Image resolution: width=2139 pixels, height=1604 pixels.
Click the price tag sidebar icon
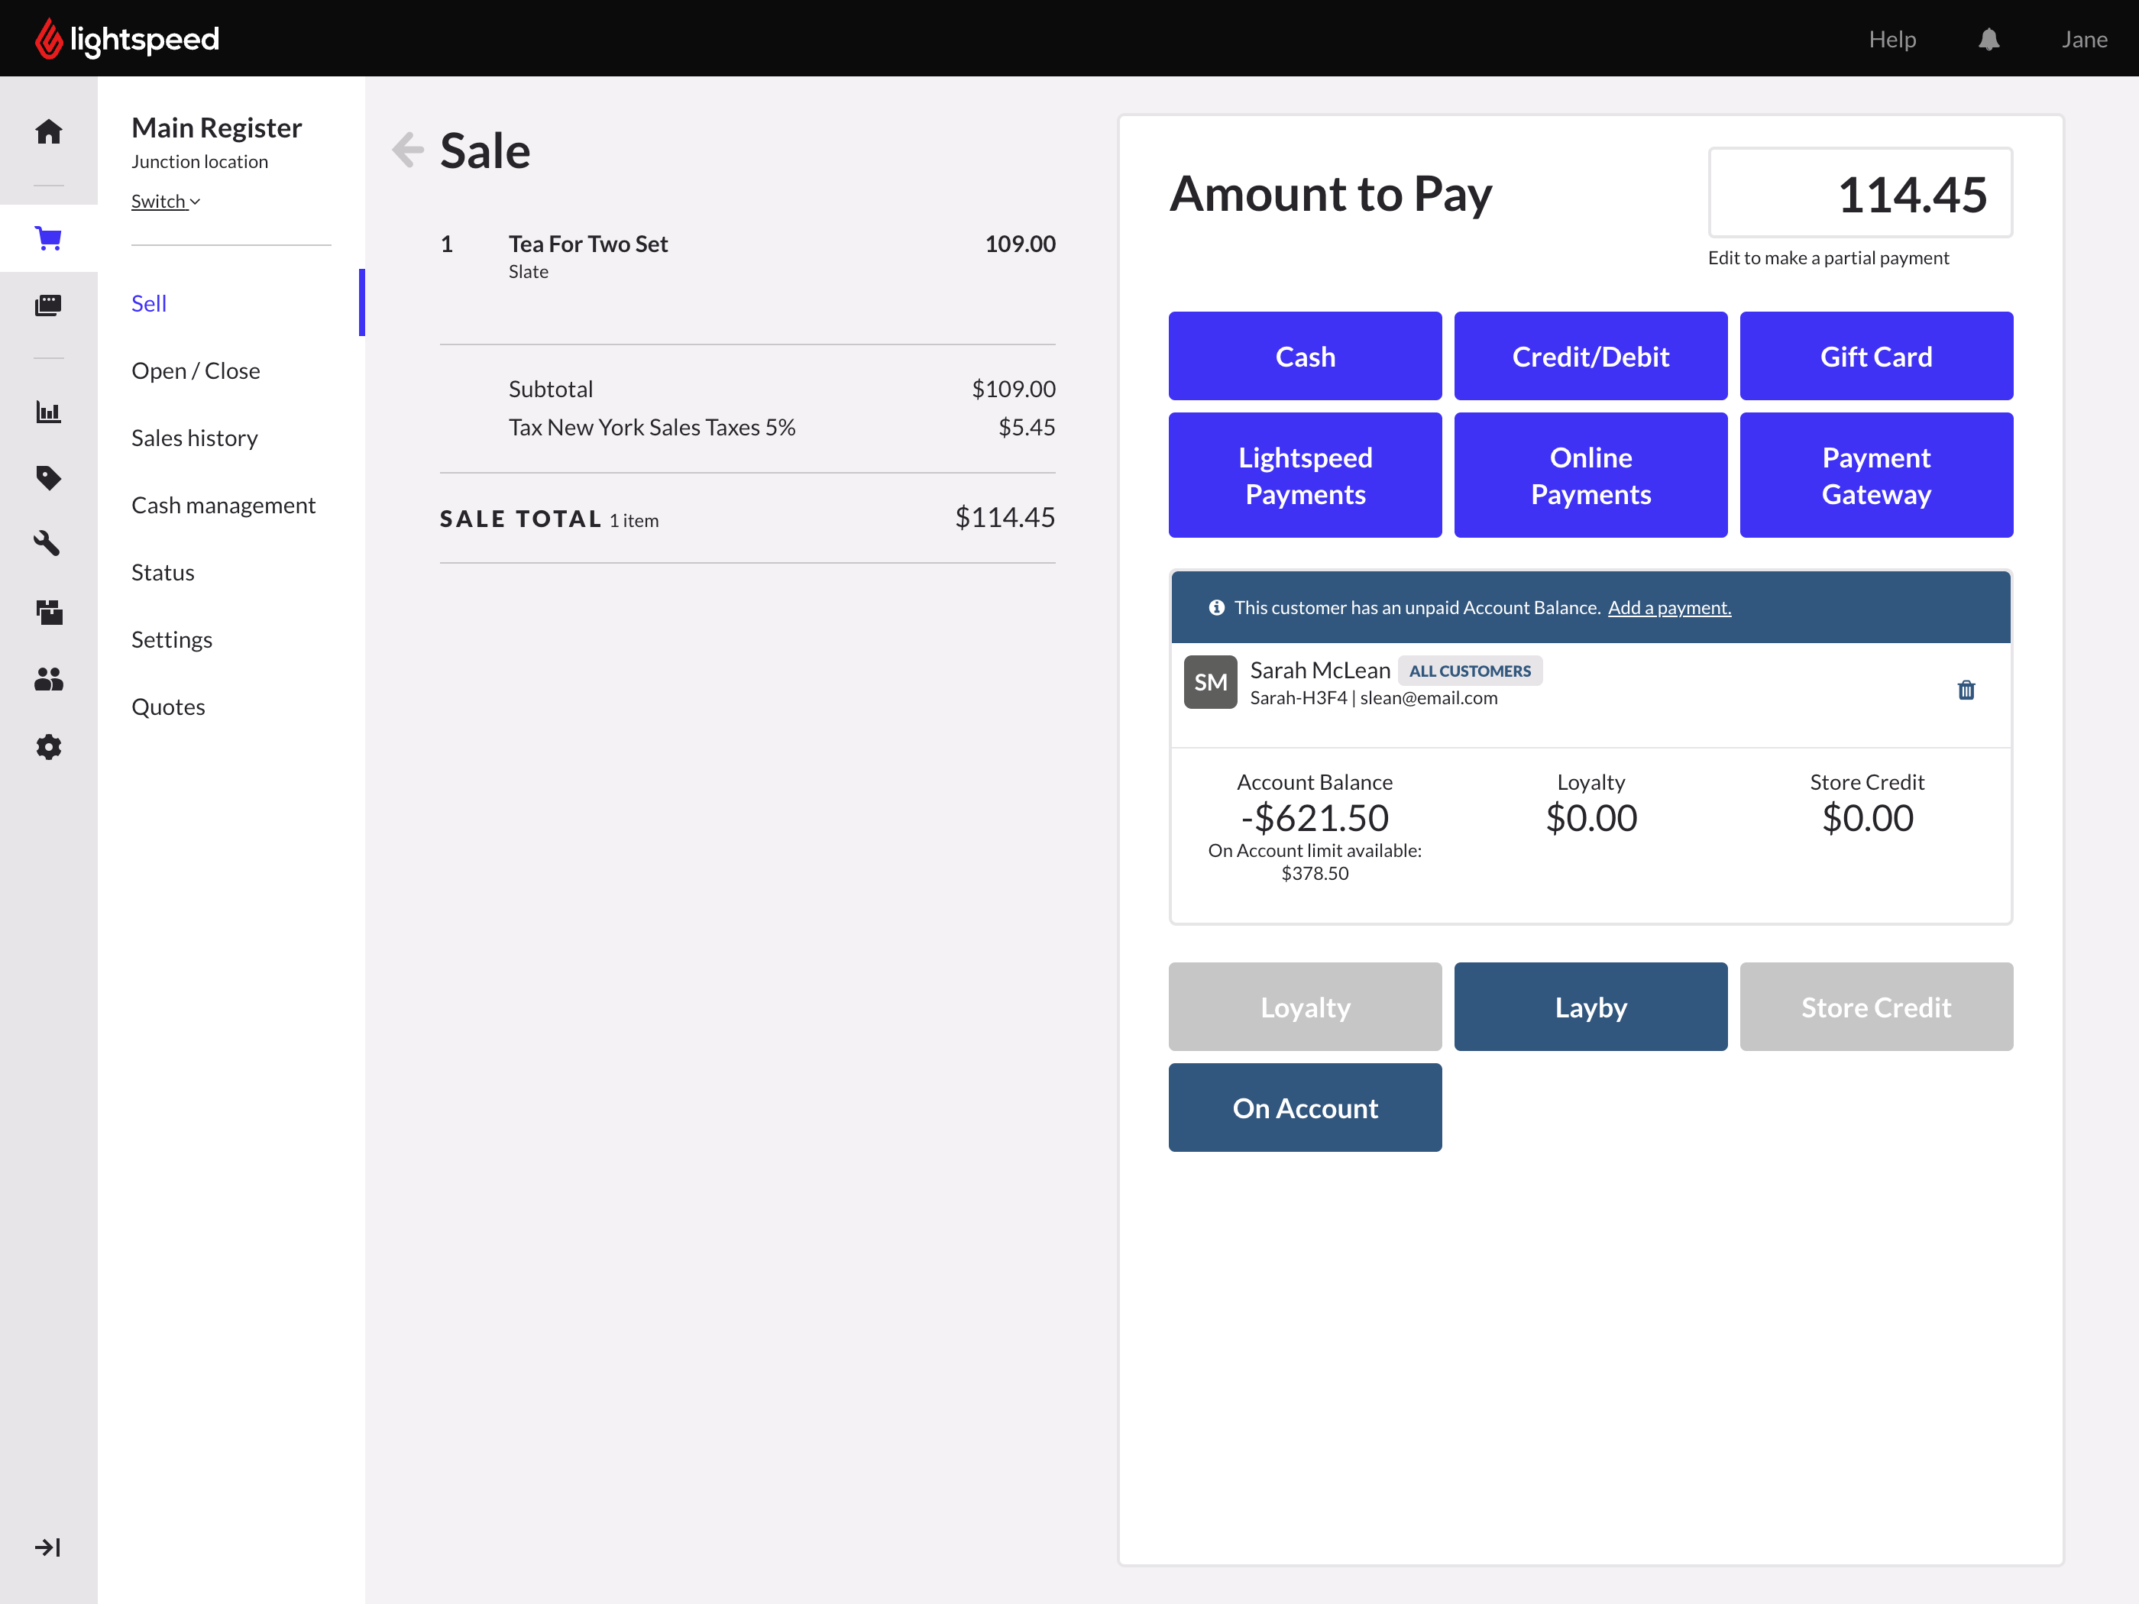[x=48, y=477]
